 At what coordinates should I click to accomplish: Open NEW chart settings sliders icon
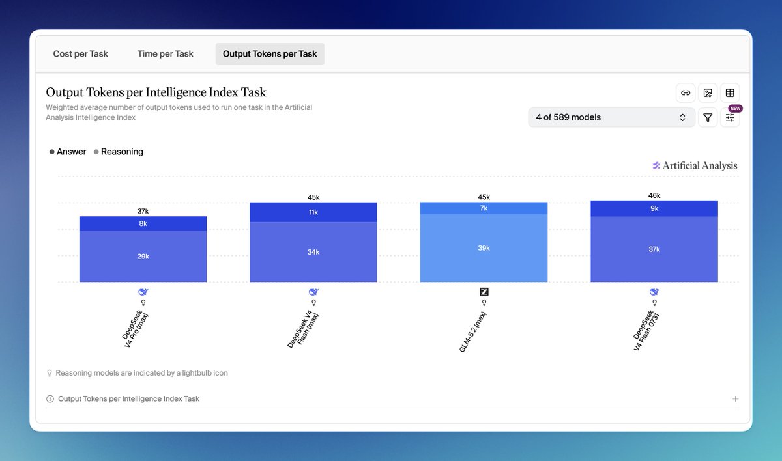pyautogui.click(x=730, y=118)
